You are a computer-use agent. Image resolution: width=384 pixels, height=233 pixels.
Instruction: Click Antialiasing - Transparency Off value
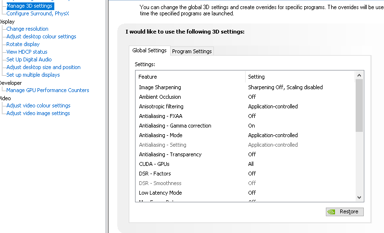point(252,154)
